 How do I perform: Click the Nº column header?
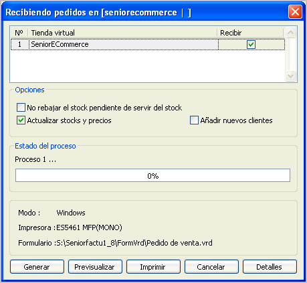[19, 33]
